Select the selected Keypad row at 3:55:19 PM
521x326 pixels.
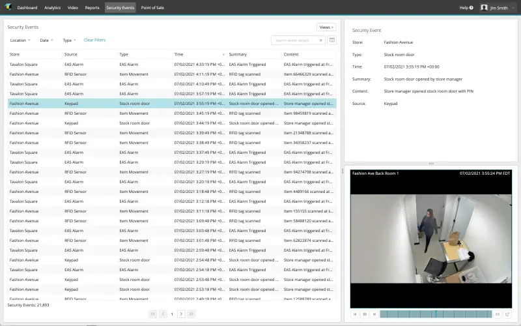point(172,104)
